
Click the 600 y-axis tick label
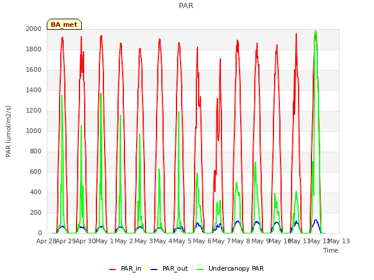pyautogui.click(x=36, y=172)
